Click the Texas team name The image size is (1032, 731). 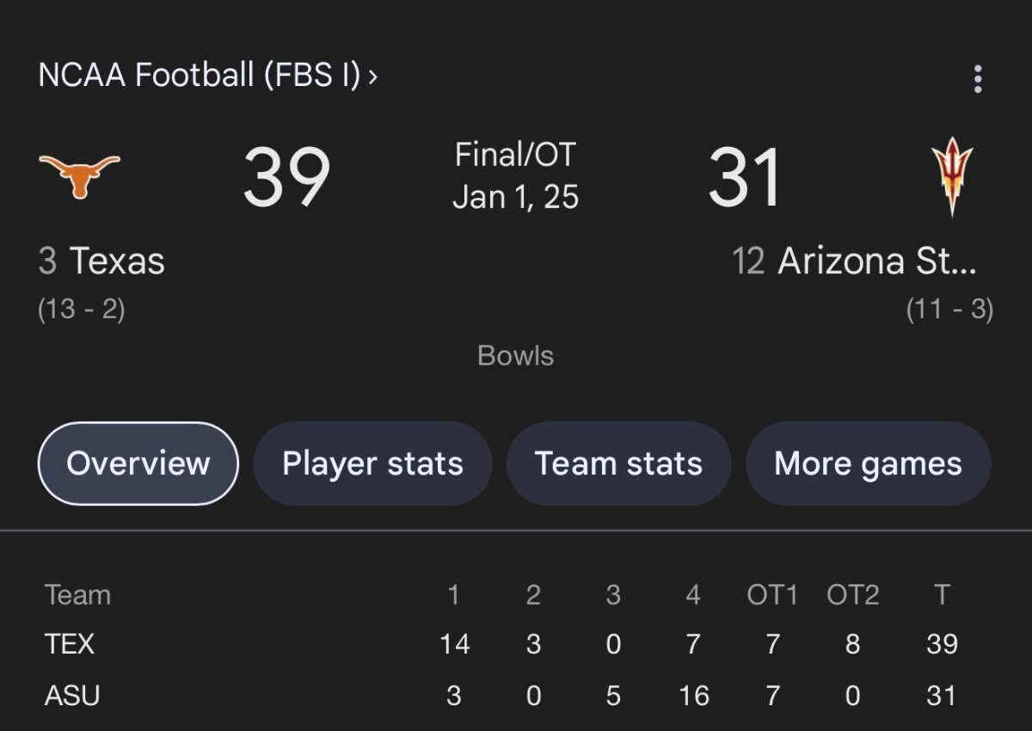116,261
